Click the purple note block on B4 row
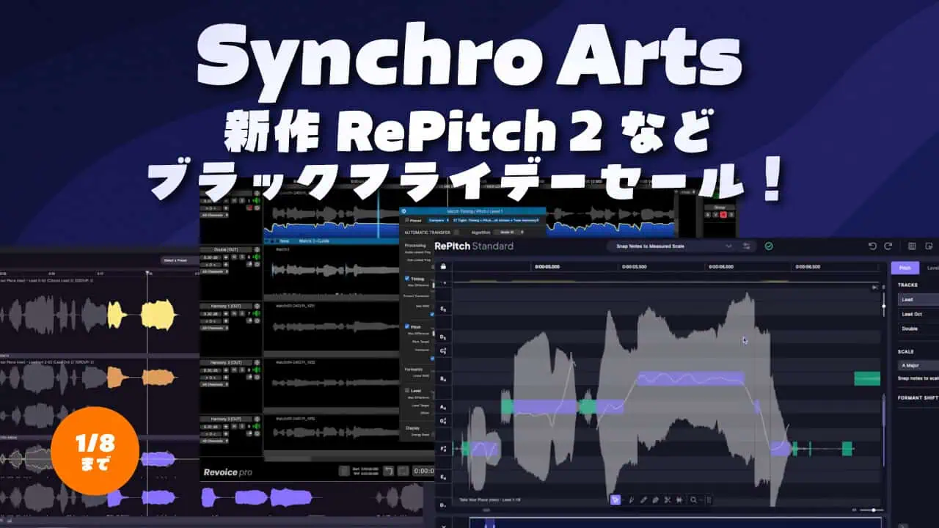The image size is (939, 528). [x=690, y=378]
